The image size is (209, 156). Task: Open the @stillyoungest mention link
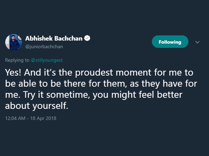(47, 60)
